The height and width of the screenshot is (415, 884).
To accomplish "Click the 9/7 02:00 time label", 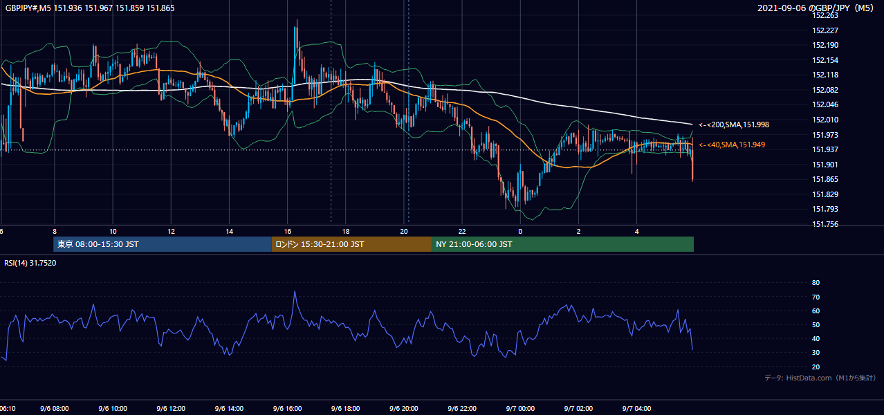I will [x=578, y=409].
